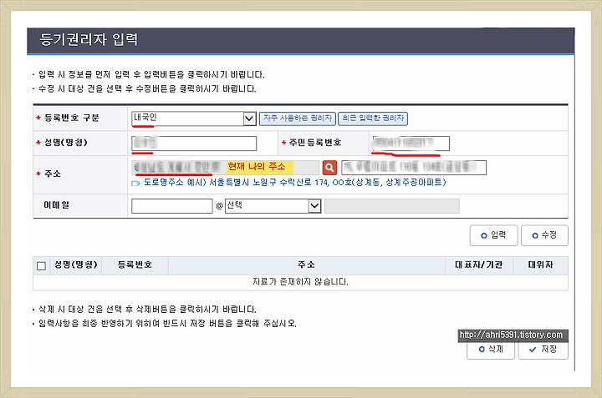
Task: Click the 저장 button
Action: 543,350
